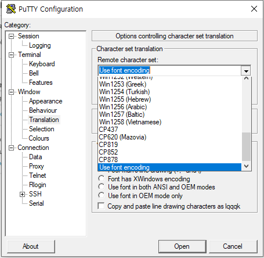This screenshot has width=264, height=258.
Task: Collapse the Terminal tree node
Action: 12,55
